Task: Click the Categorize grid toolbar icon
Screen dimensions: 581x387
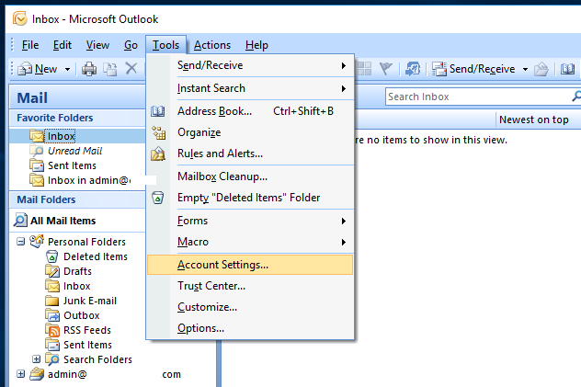Action: click(364, 69)
